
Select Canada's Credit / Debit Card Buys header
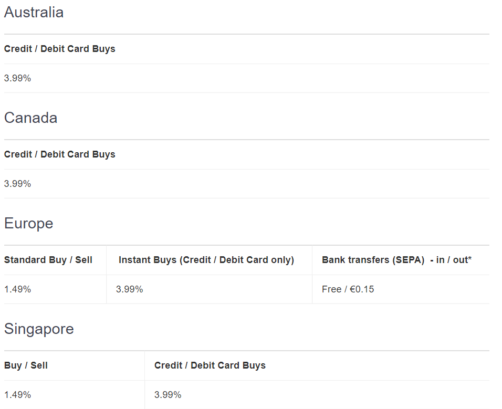59,154
